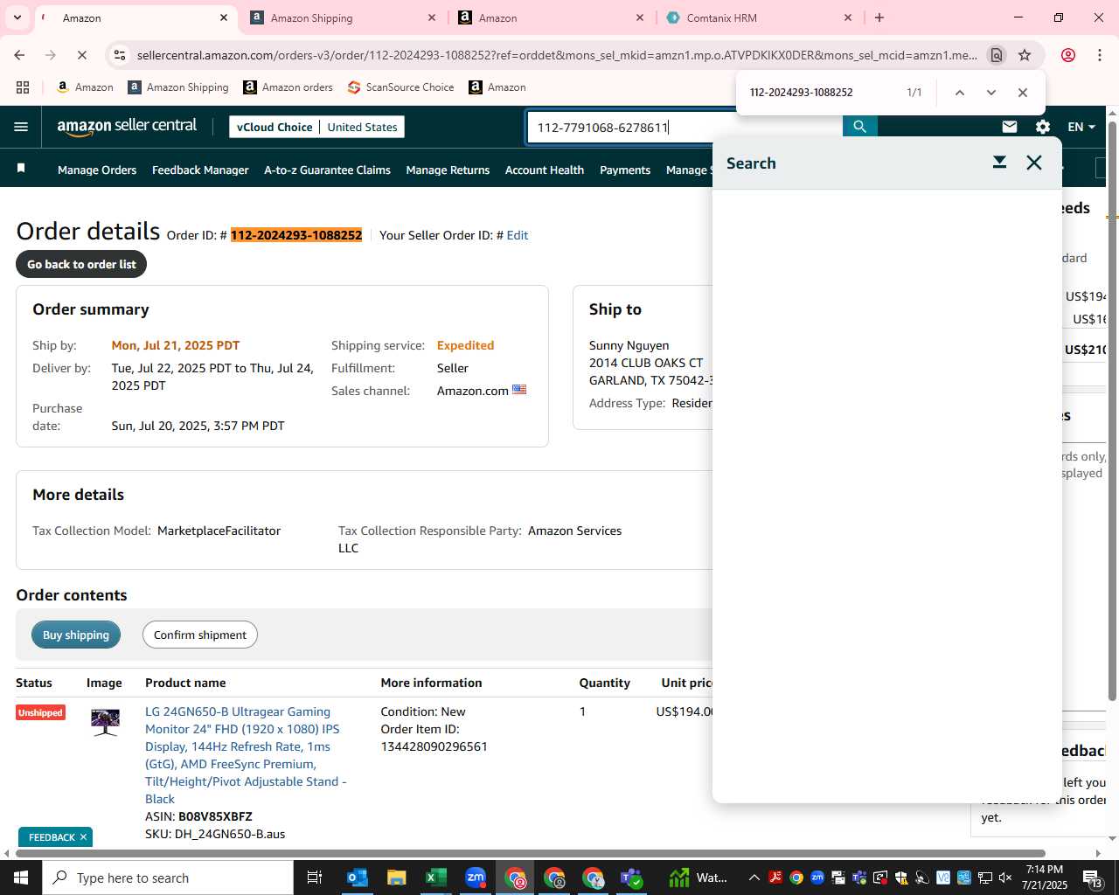Viewport: 1119px width, 895px height.
Task: Close the Amazon Shipping tab
Action: coord(431,17)
